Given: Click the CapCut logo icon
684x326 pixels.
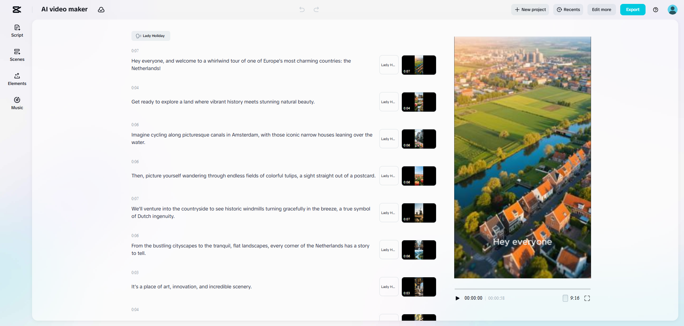Looking at the screenshot, I should [17, 10].
